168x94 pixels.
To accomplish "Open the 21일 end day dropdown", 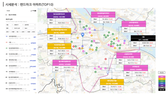I will (34, 32).
